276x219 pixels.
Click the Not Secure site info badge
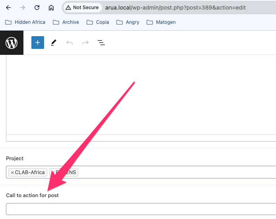[82, 8]
